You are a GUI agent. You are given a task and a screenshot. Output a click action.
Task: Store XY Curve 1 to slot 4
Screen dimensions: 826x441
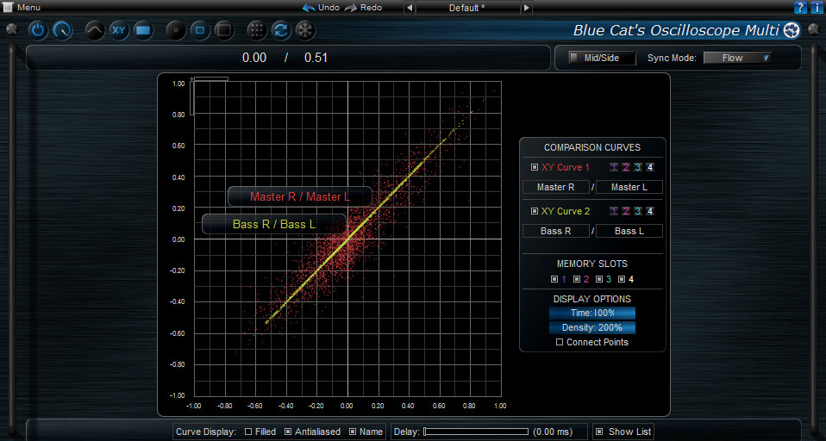(650, 167)
